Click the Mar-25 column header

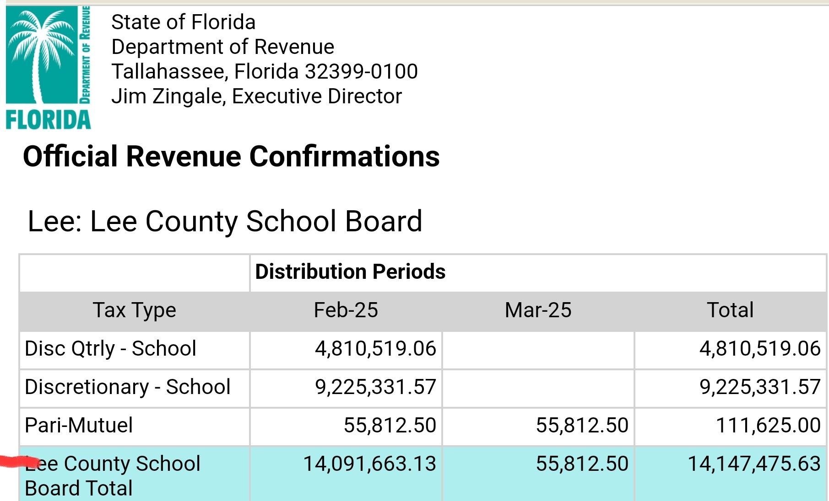pos(538,310)
